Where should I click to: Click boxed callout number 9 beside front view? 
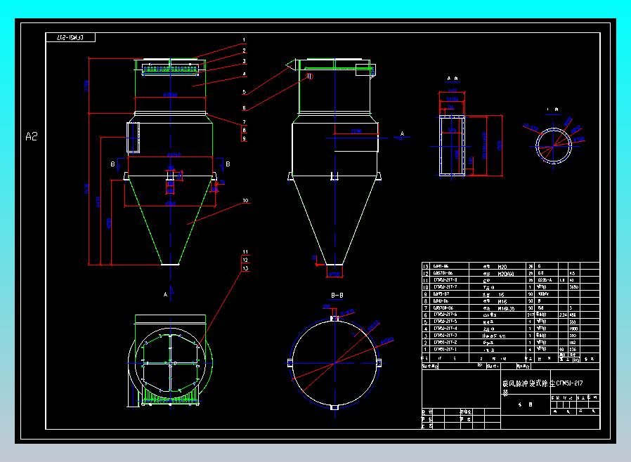pos(244,138)
